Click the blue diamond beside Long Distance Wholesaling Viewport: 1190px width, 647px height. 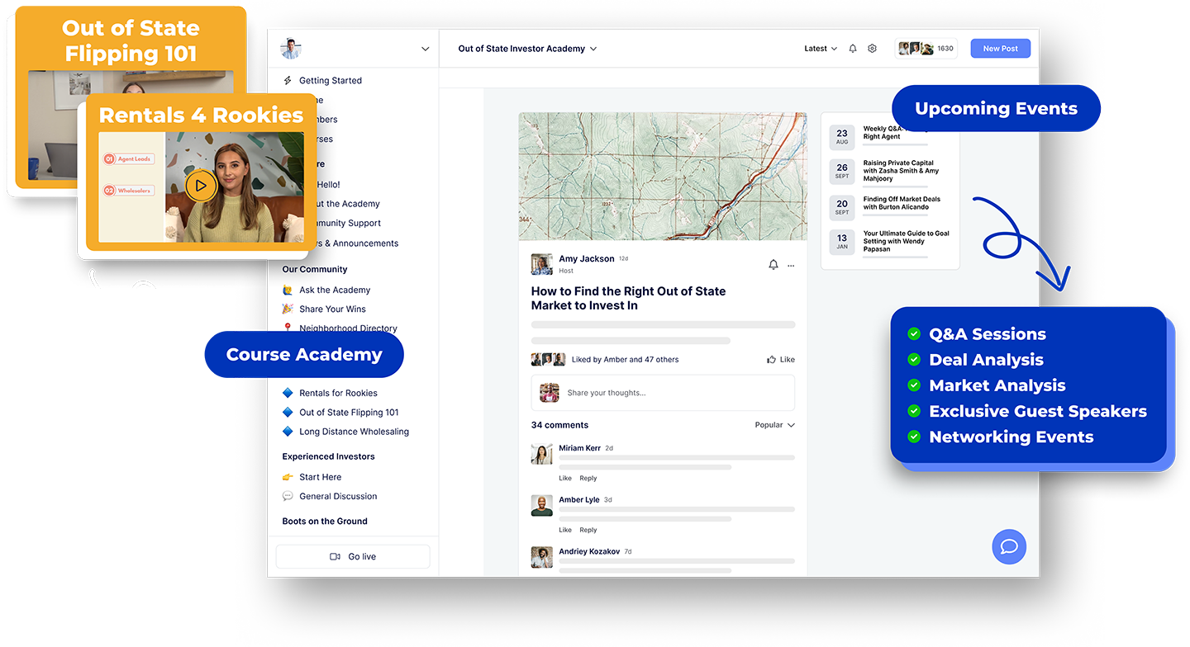[288, 431]
